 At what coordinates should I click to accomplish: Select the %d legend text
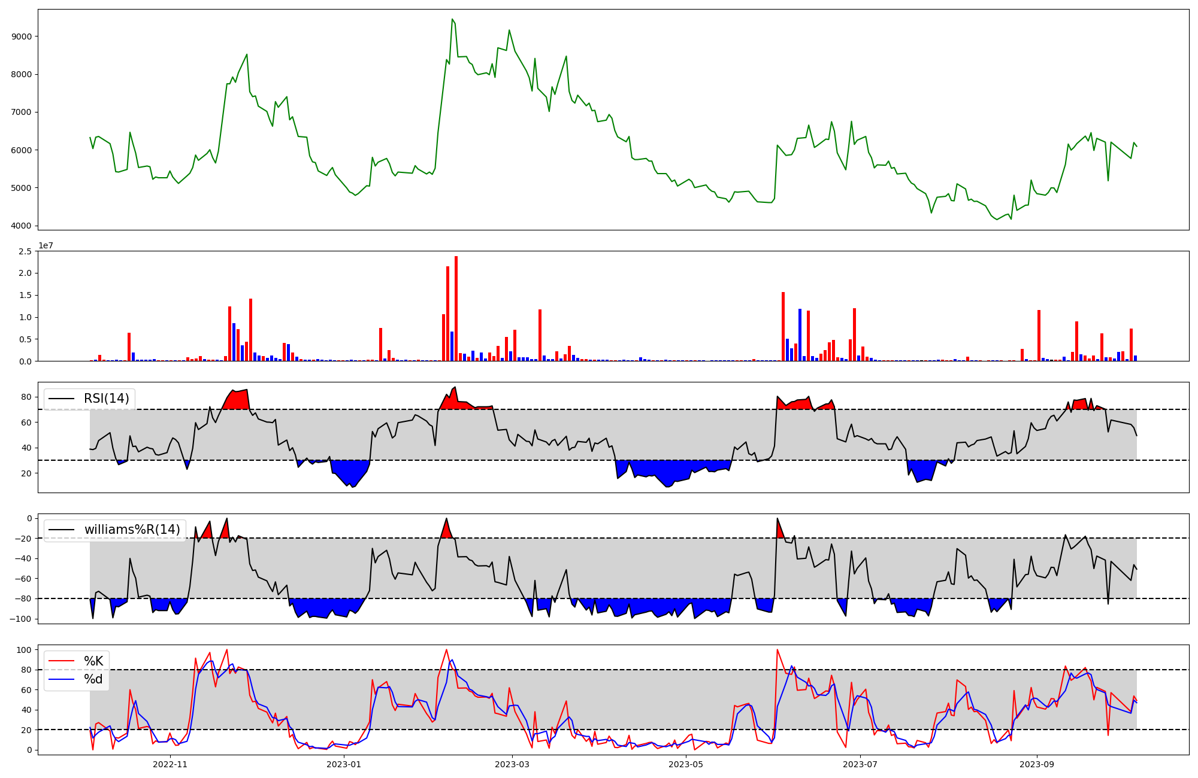[93, 679]
